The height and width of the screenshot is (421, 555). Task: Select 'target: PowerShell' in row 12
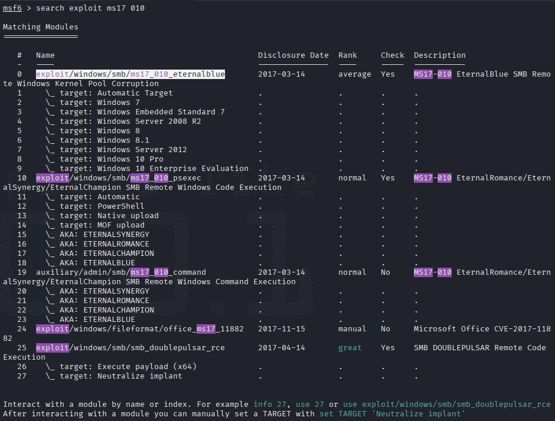click(102, 206)
